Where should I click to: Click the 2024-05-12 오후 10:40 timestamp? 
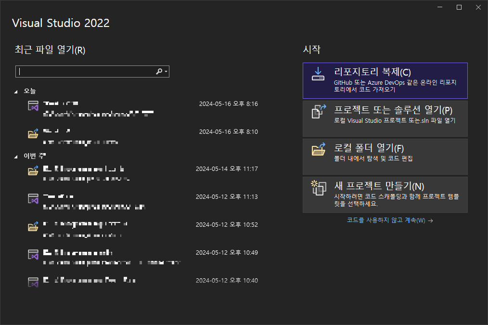(227, 281)
